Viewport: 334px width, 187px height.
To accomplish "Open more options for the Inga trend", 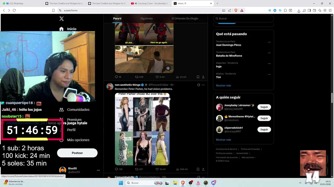I will 269,64.
